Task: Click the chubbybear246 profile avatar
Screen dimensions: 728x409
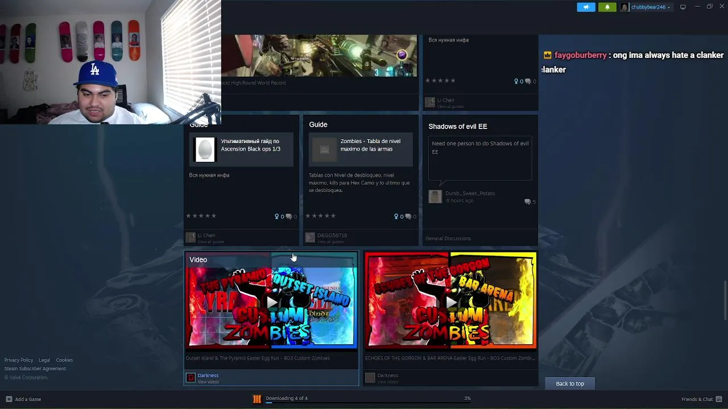Action: tap(624, 7)
